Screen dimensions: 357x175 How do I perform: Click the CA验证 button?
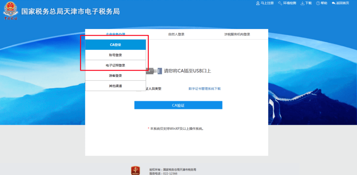point(178,105)
